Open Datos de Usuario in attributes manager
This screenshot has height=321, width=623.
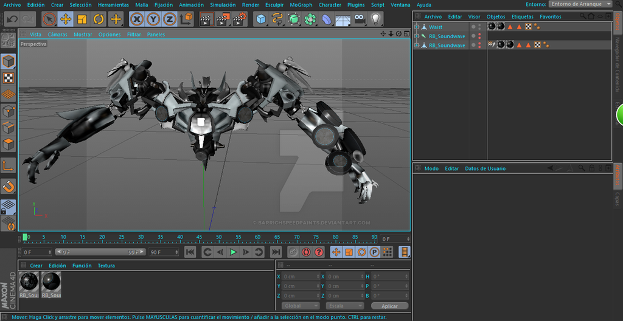(x=485, y=168)
